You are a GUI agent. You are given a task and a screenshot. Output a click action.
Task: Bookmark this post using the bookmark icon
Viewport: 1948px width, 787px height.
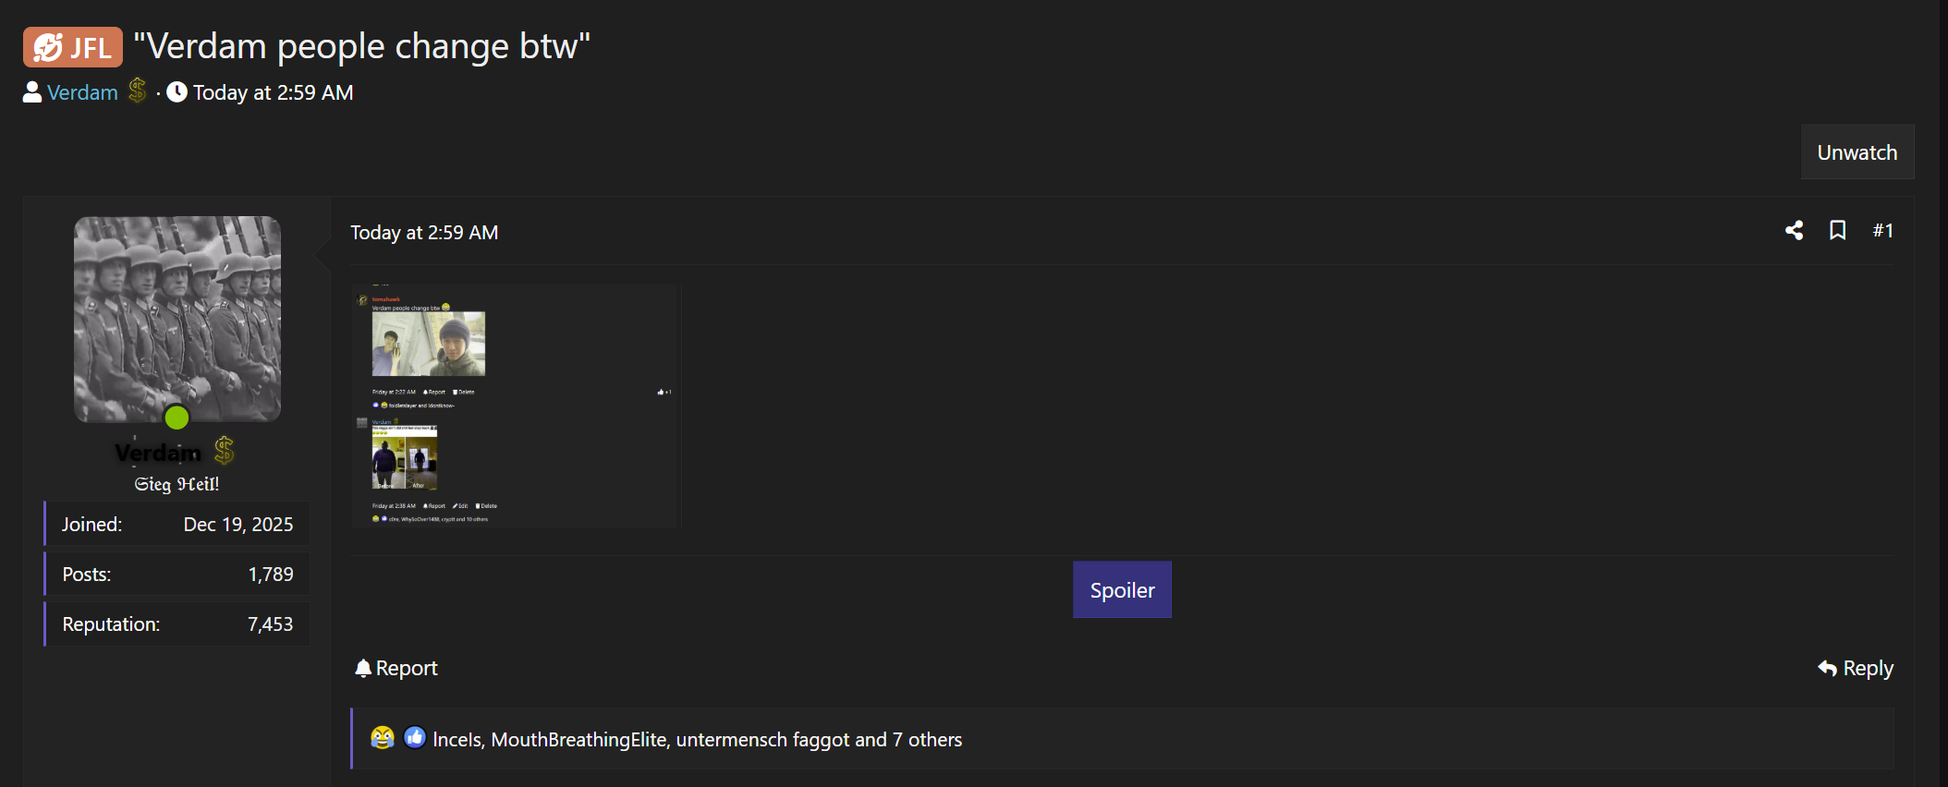click(1837, 231)
